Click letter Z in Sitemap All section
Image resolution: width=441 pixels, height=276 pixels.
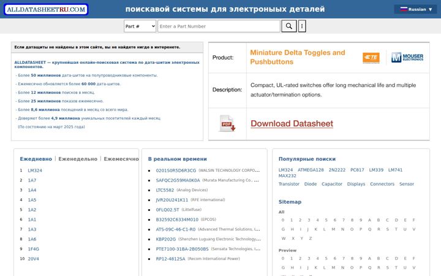pyautogui.click(x=311, y=239)
